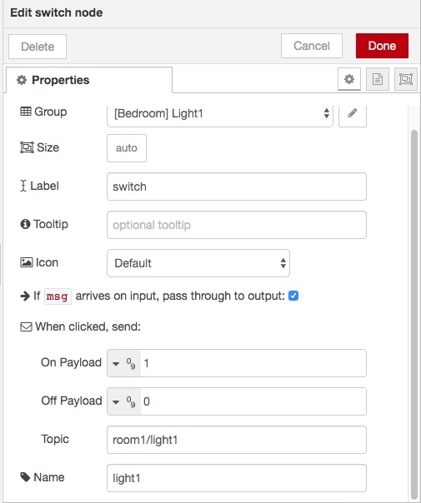Change Off Payload type selector

[x=123, y=401]
